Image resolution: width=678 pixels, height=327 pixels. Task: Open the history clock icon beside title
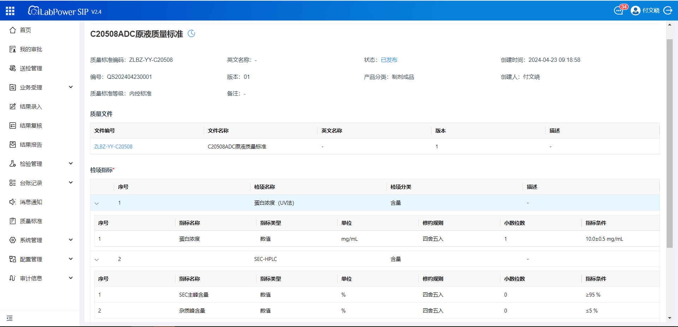pyautogui.click(x=191, y=34)
